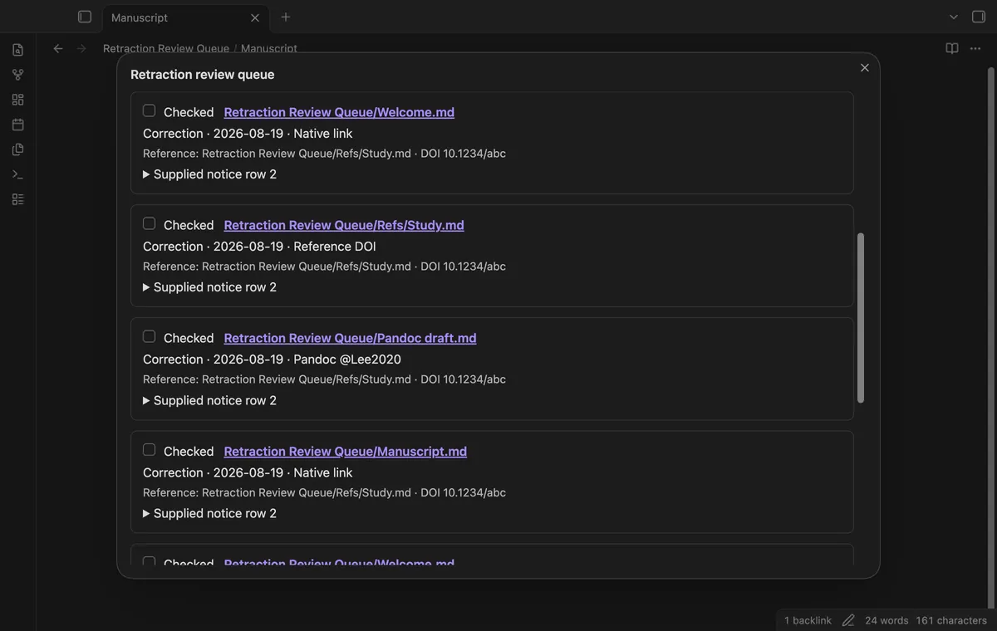This screenshot has width=997, height=631.
Task: Click the Retraction review queue dialog heading
Action: pos(202,75)
